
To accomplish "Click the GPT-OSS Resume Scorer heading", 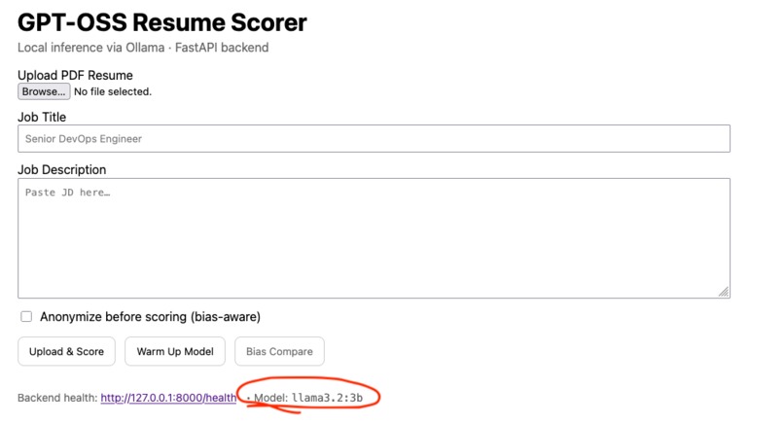I will click(x=162, y=23).
